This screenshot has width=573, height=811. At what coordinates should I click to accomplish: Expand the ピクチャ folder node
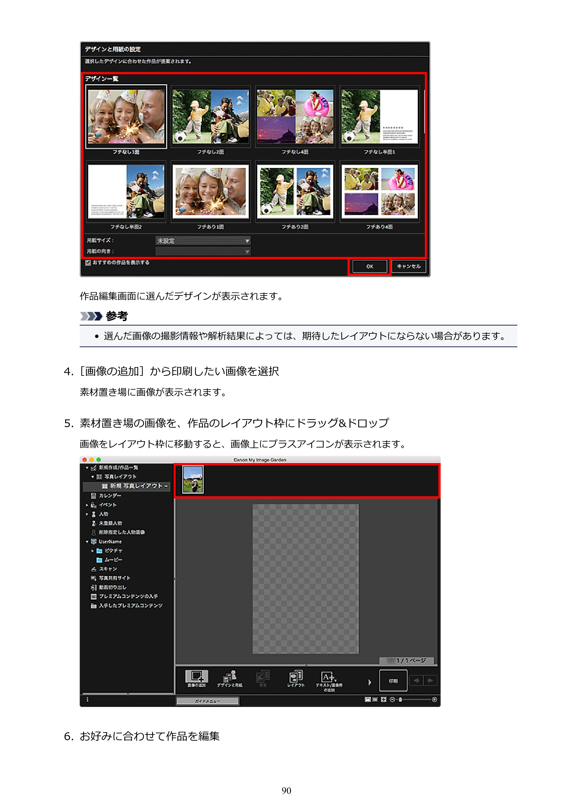pos(93,551)
